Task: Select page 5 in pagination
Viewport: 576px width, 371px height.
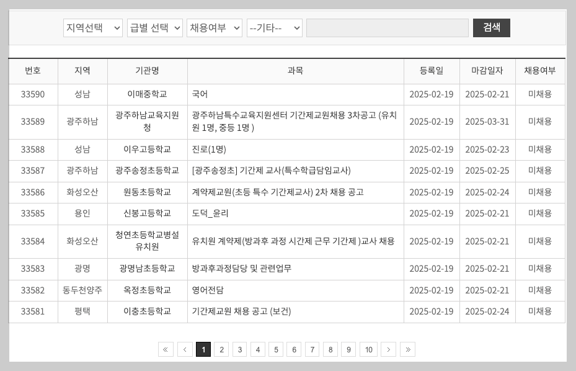Action: click(x=276, y=349)
